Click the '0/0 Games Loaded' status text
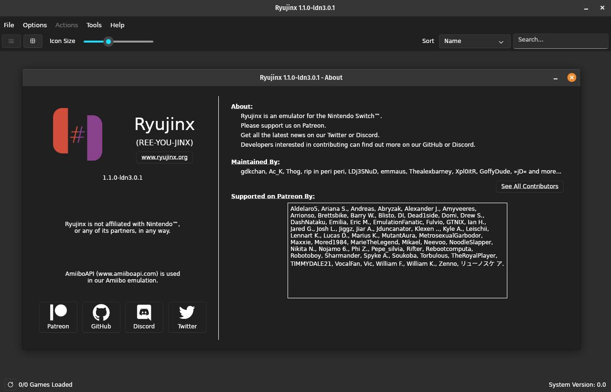Viewport: 611px width, 392px height. (x=45, y=384)
